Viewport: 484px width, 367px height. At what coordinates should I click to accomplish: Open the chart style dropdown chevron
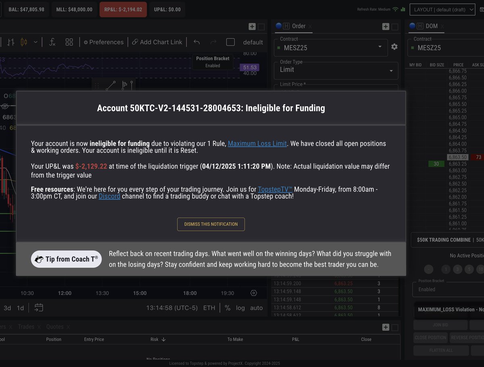pyautogui.click(x=35, y=42)
